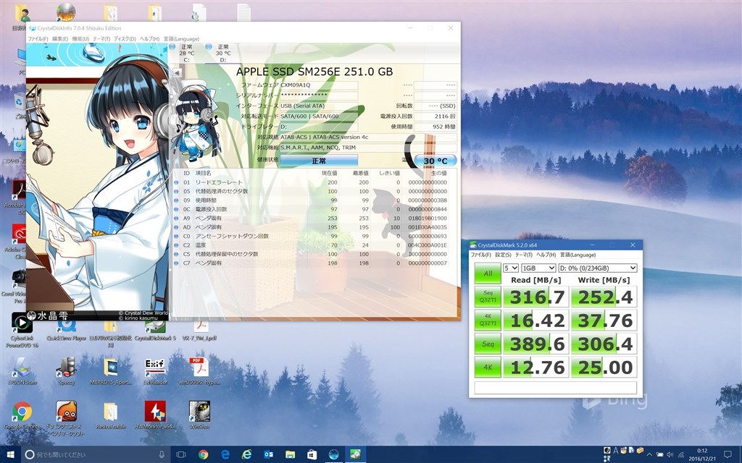The height and width of the screenshot is (463, 742).
Task: Open Internet Explorer from the taskbar
Action: click(x=246, y=454)
